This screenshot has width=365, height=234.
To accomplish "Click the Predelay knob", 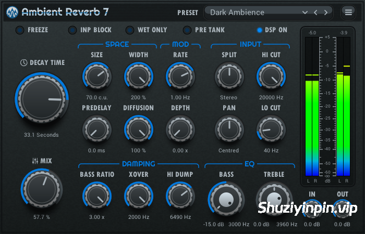I will 97,129.
